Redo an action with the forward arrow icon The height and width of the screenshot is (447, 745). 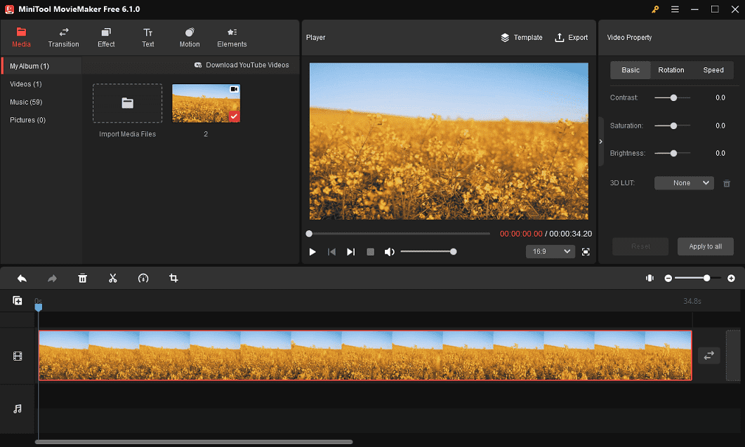pyautogui.click(x=51, y=278)
